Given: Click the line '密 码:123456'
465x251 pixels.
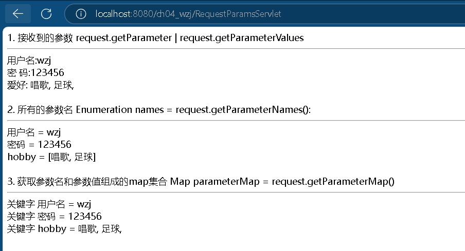Looking at the screenshot, I should 35,73.
